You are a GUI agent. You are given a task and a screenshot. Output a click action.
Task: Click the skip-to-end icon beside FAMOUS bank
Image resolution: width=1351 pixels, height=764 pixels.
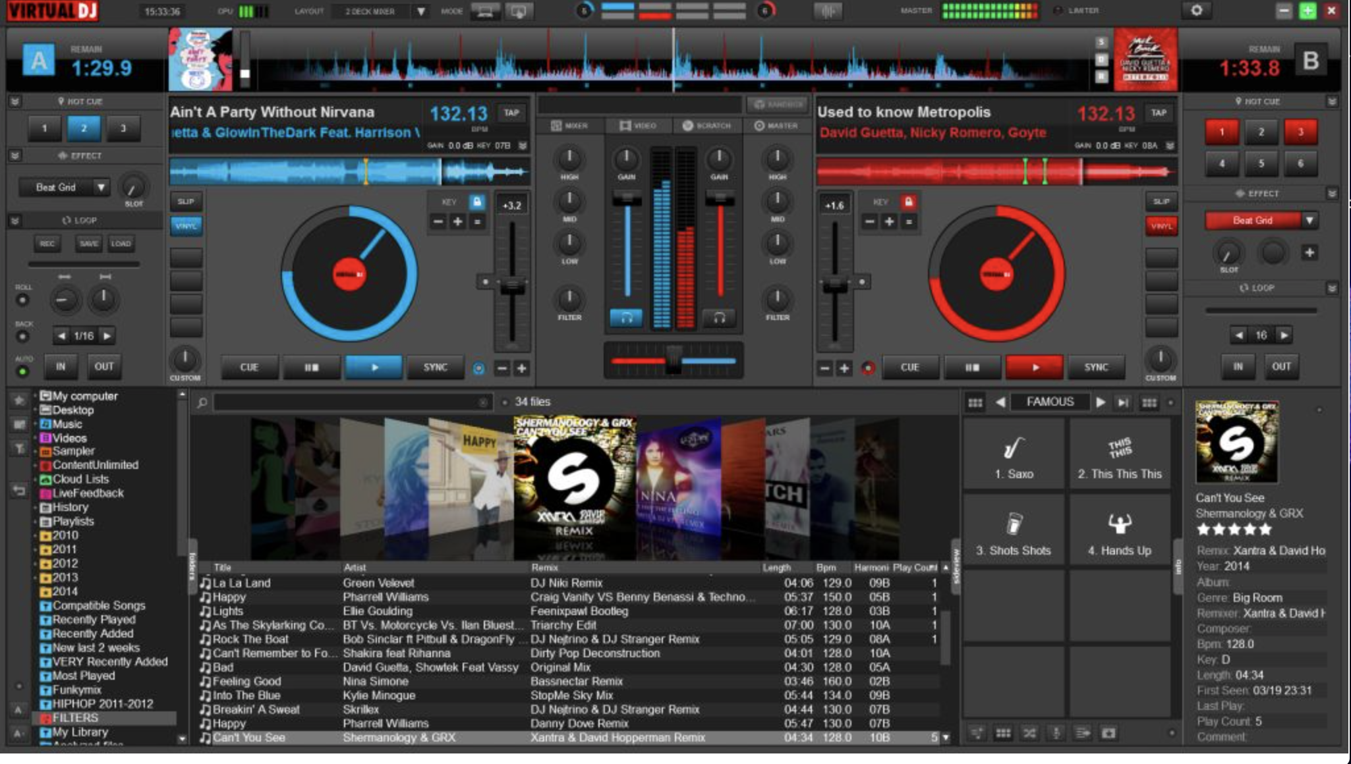point(1123,402)
